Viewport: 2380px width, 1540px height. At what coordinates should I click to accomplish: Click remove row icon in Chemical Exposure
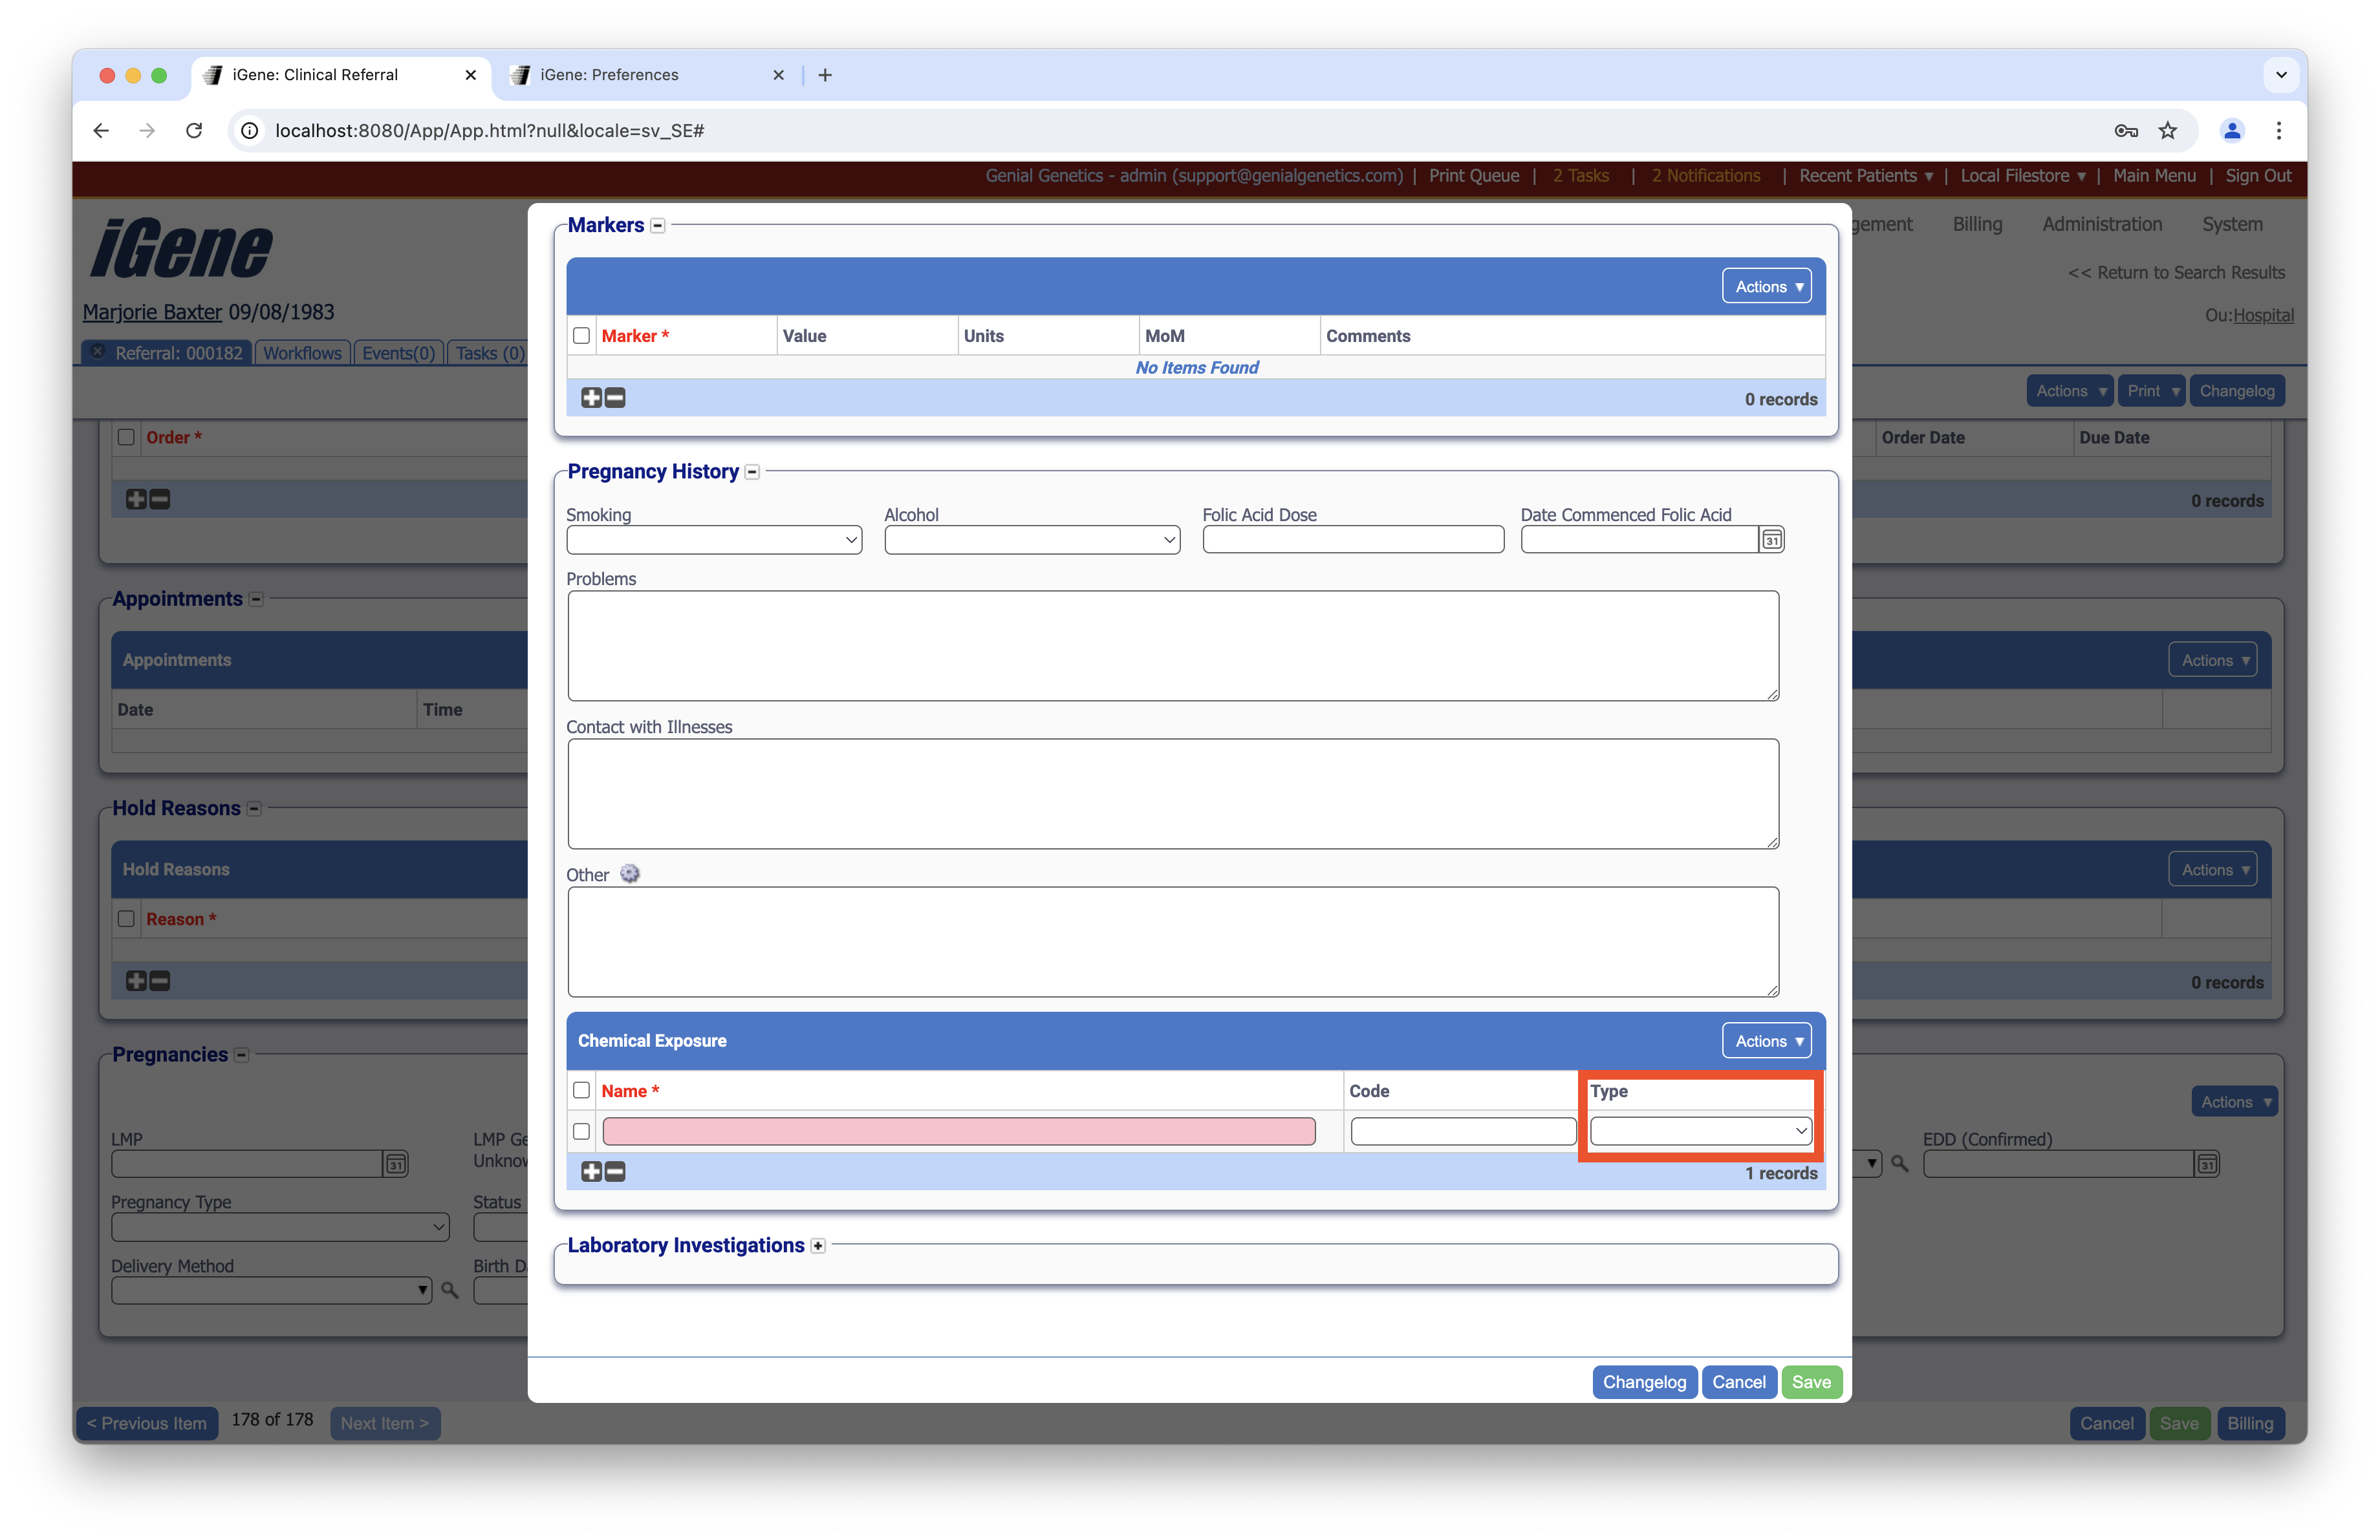[x=616, y=1171]
